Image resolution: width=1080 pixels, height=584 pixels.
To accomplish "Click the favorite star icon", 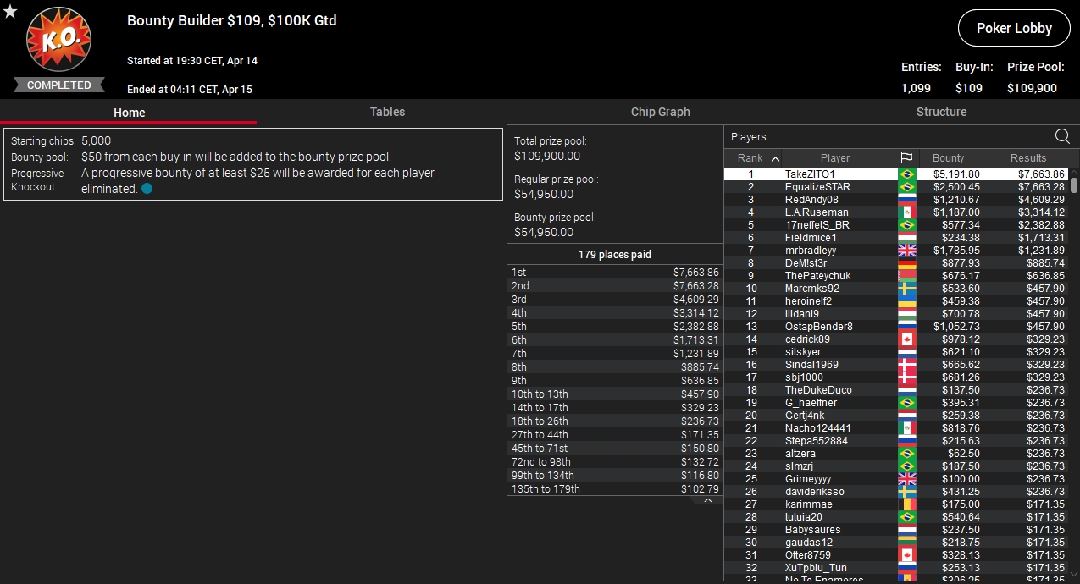I will (10, 12).
